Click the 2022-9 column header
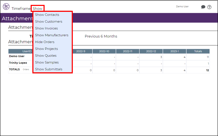Screen dimensions: 218x136 [x=81, y=51]
